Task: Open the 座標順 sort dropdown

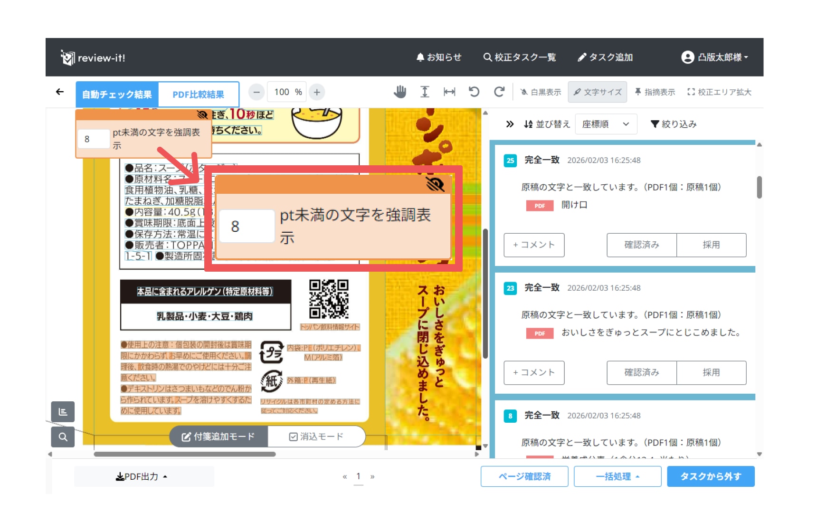Action: click(605, 124)
